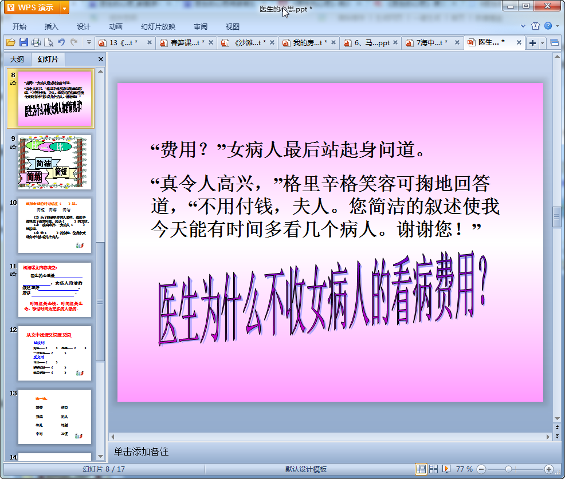Viewport: 565px width, 479px height.
Task: Select slide 9 thumbnail with 简洁 banners
Action: click(54, 163)
